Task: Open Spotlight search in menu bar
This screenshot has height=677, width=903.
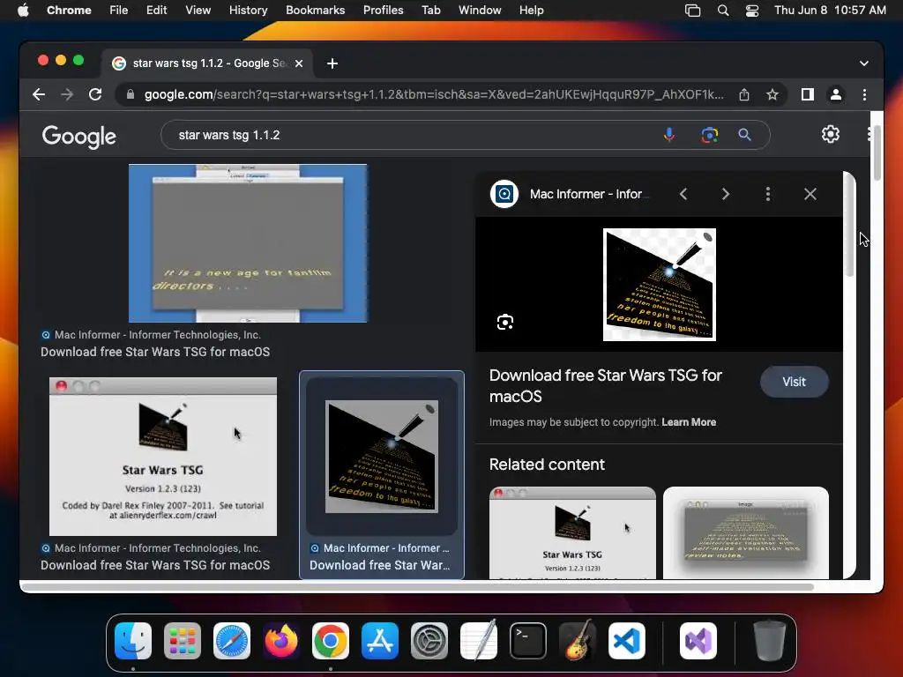Action: click(x=723, y=11)
